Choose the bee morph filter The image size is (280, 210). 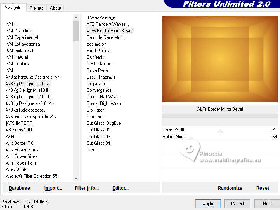click(x=96, y=44)
